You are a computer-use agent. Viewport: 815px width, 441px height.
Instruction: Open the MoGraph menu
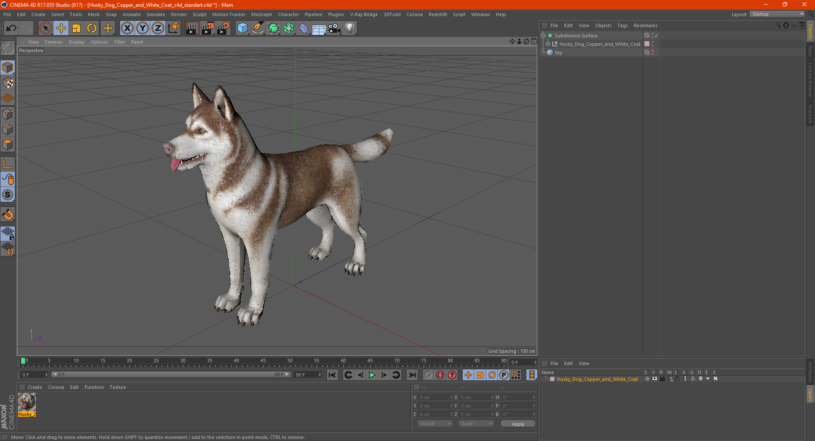coord(261,14)
